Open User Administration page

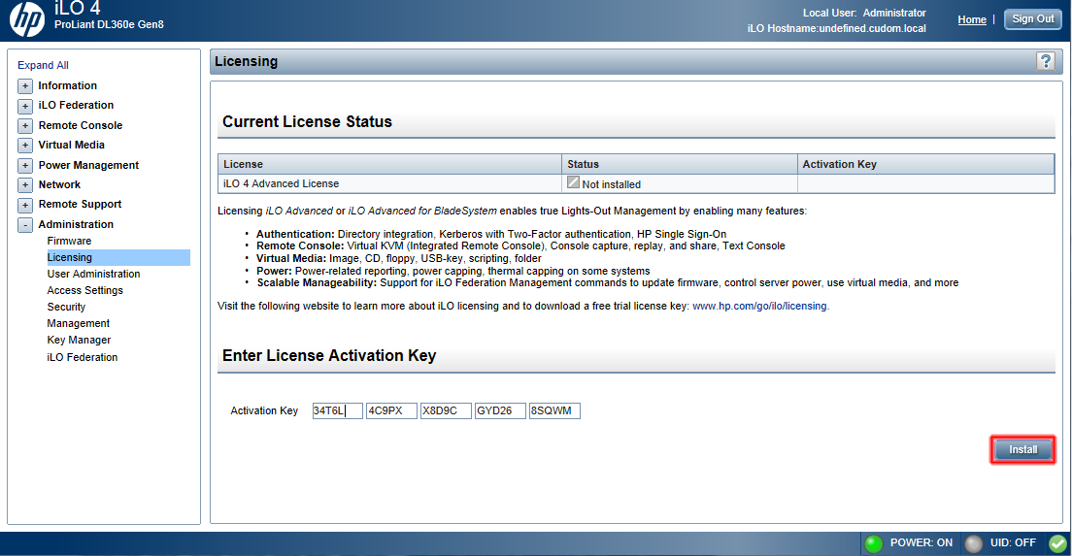pos(93,274)
